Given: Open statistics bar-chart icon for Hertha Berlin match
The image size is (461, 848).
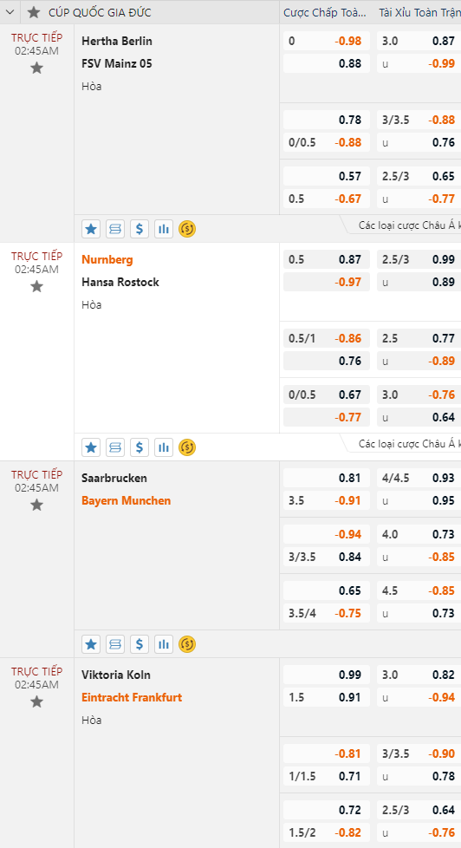Looking at the screenshot, I should [x=163, y=229].
